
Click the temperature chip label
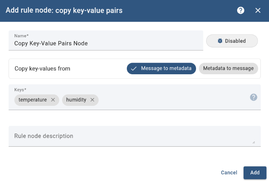(x=33, y=100)
